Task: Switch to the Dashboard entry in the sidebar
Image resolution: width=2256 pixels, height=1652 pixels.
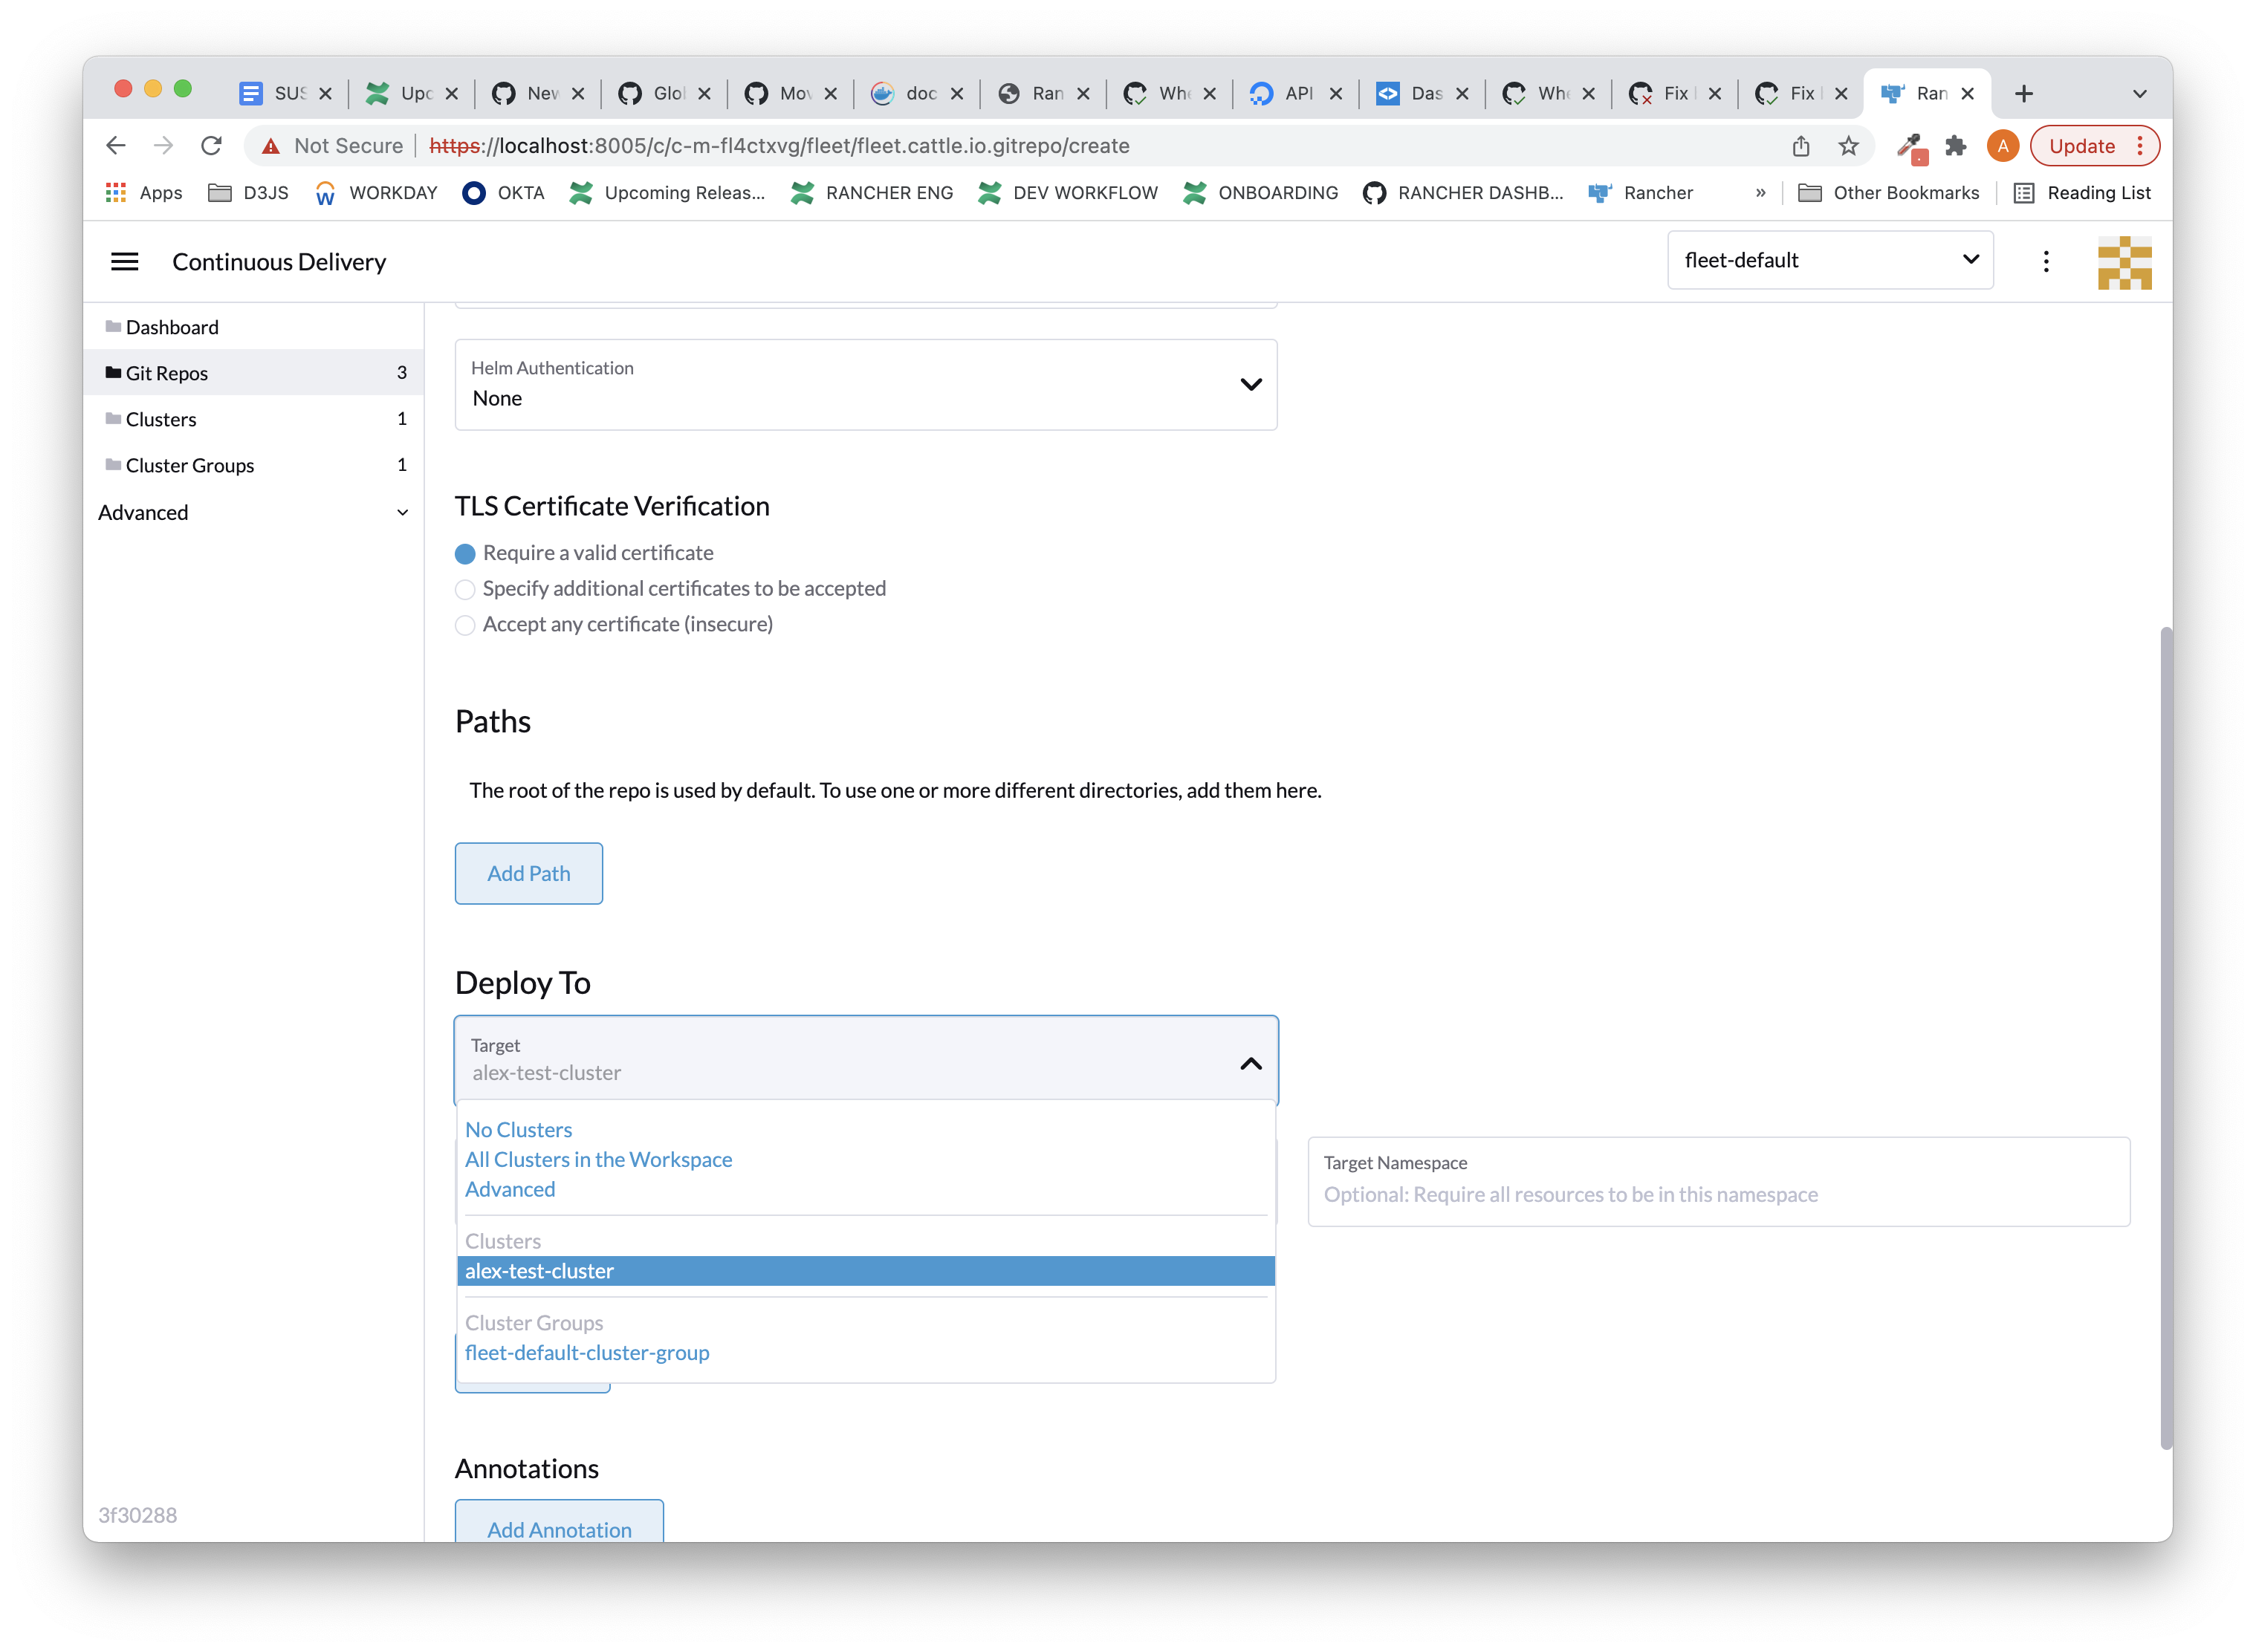Action: tap(172, 327)
